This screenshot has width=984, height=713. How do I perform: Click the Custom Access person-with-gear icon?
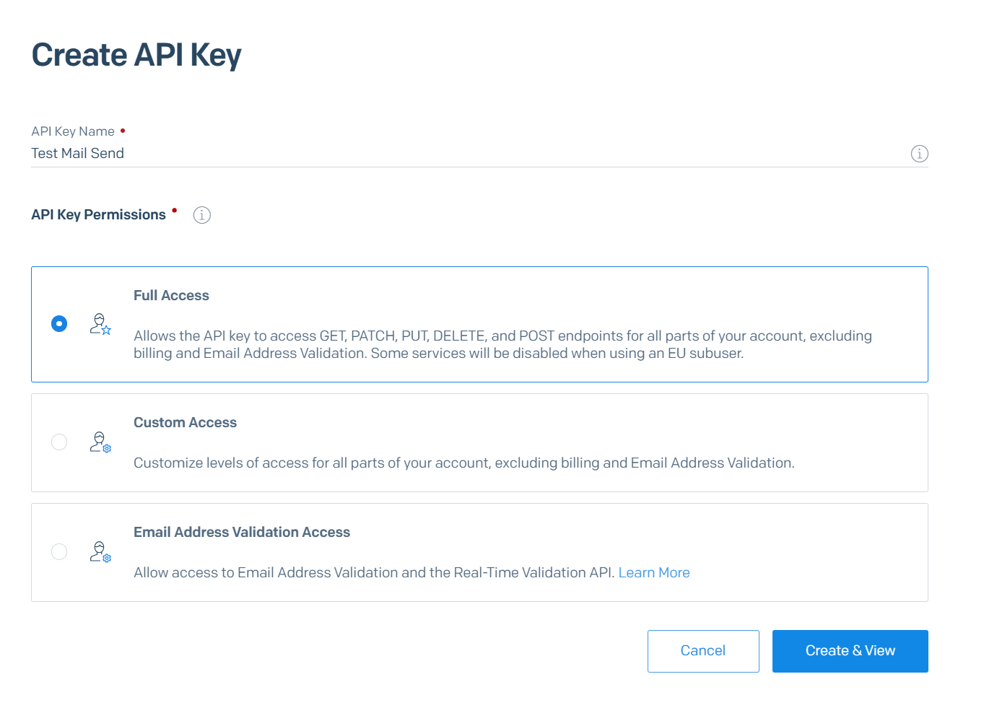coord(100,442)
